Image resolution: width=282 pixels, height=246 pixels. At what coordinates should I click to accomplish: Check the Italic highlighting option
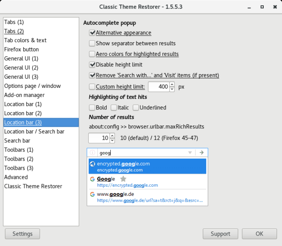coord(114,108)
